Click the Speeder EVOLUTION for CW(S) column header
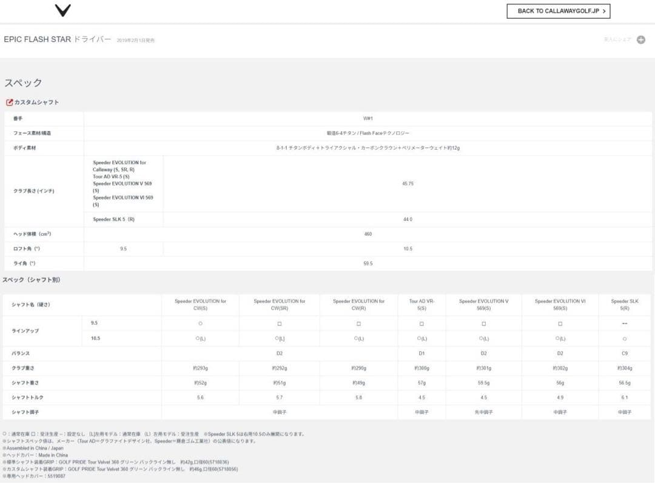The image size is (655, 483). [x=200, y=305]
